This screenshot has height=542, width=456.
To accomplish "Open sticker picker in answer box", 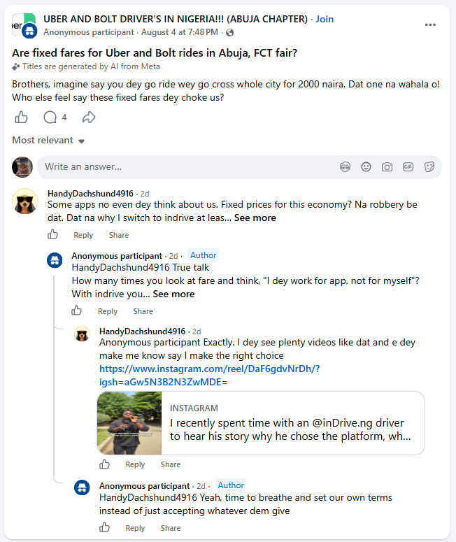I will pos(429,167).
